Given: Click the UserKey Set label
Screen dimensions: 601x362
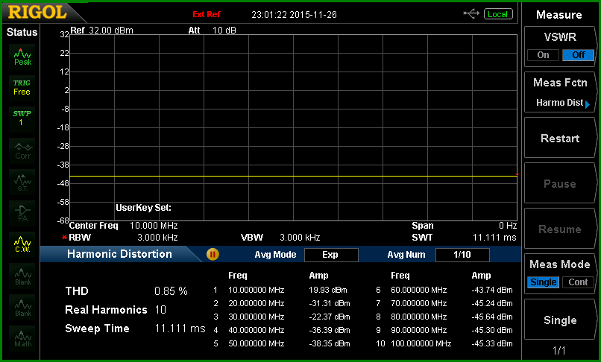Looking at the screenshot, I should pyautogui.click(x=143, y=208).
